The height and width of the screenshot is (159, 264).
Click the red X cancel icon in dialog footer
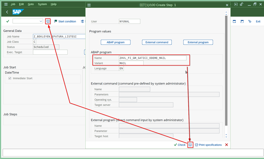pos(226,145)
